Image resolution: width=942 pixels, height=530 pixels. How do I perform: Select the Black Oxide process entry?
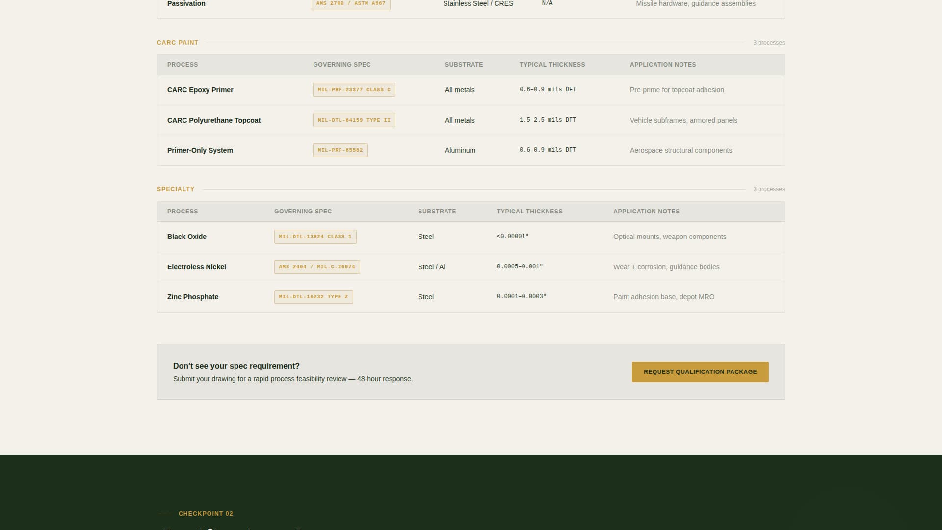pos(186,236)
